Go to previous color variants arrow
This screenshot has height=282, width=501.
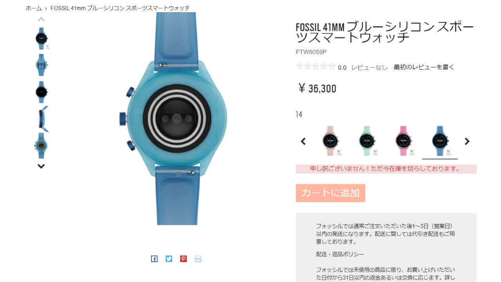click(303, 141)
